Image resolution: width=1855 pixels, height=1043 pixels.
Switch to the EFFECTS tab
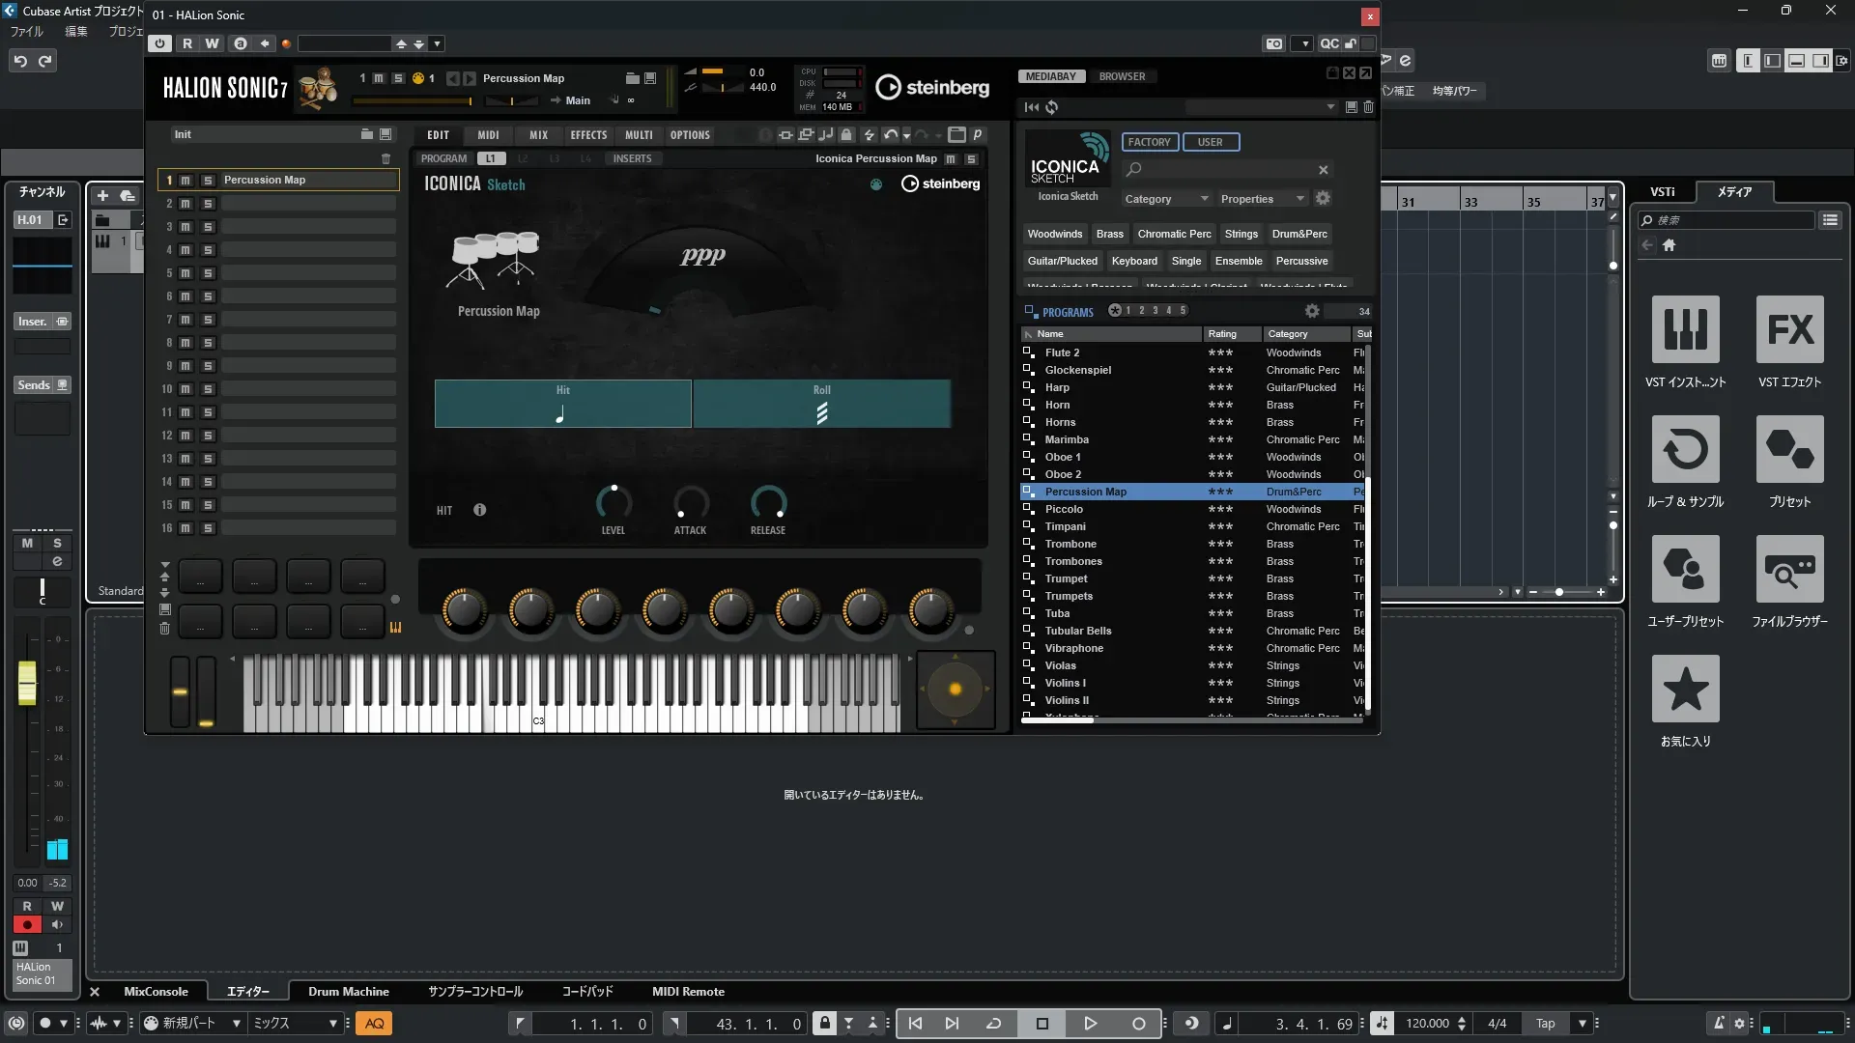point(588,135)
